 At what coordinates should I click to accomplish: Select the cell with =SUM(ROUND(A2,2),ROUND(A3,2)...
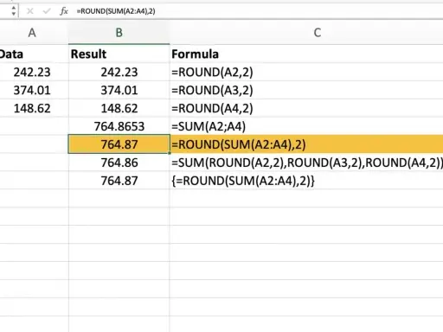[x=306, y=163]
